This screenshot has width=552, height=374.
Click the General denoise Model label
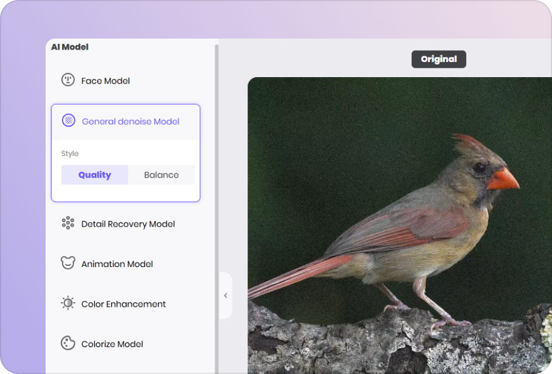pyautogui.click(x=130, y=121)
